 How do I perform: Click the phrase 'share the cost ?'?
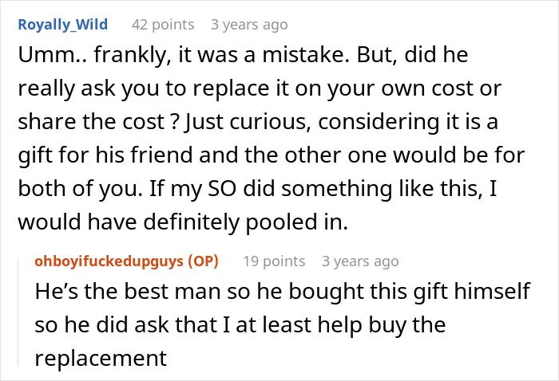[x=98, y=122]
